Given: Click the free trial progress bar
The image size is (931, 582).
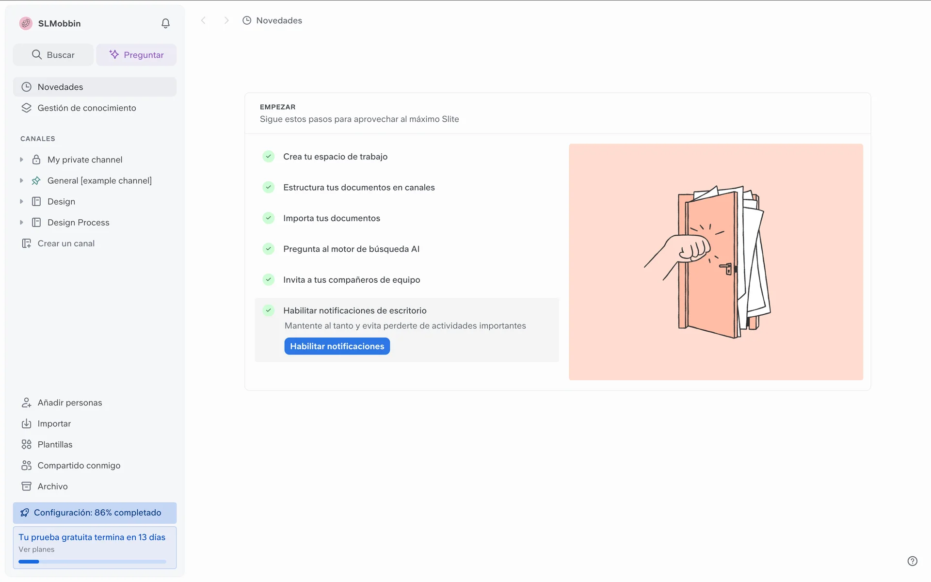Looking at the screenshot, I should (92, 562).
